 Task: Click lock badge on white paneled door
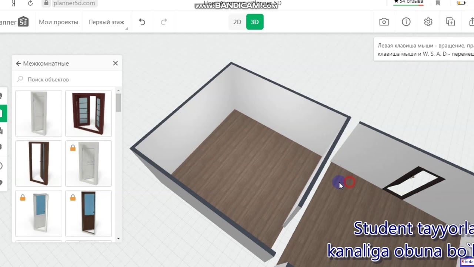tap(73, 148)
